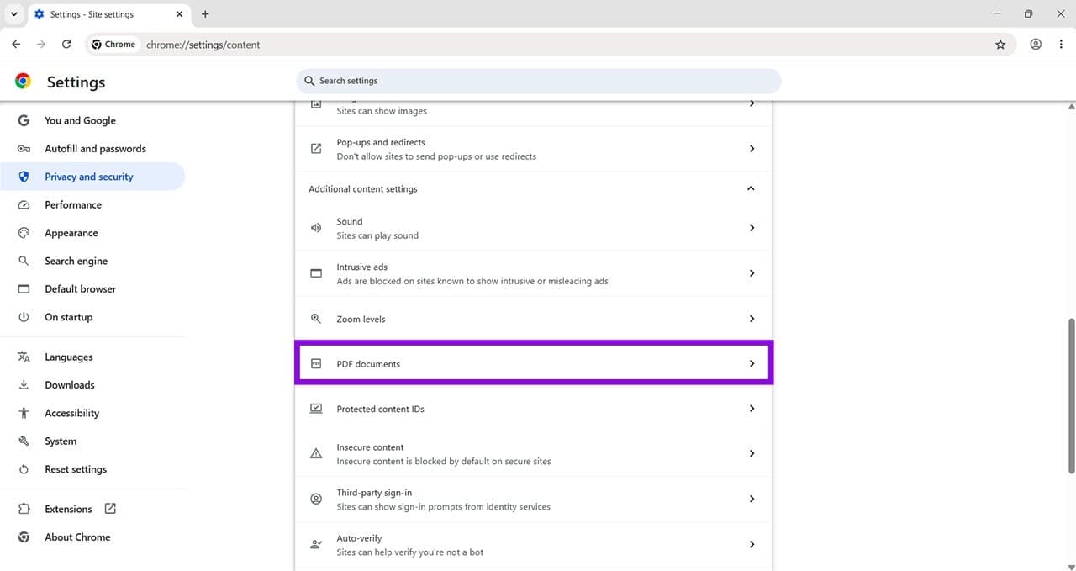
Task: Open Third-party sign-in via its arrow
Action: (x=752, y=500)
